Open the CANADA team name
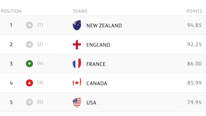The width and height of the screenshot is (206, 116). point(97,83)
